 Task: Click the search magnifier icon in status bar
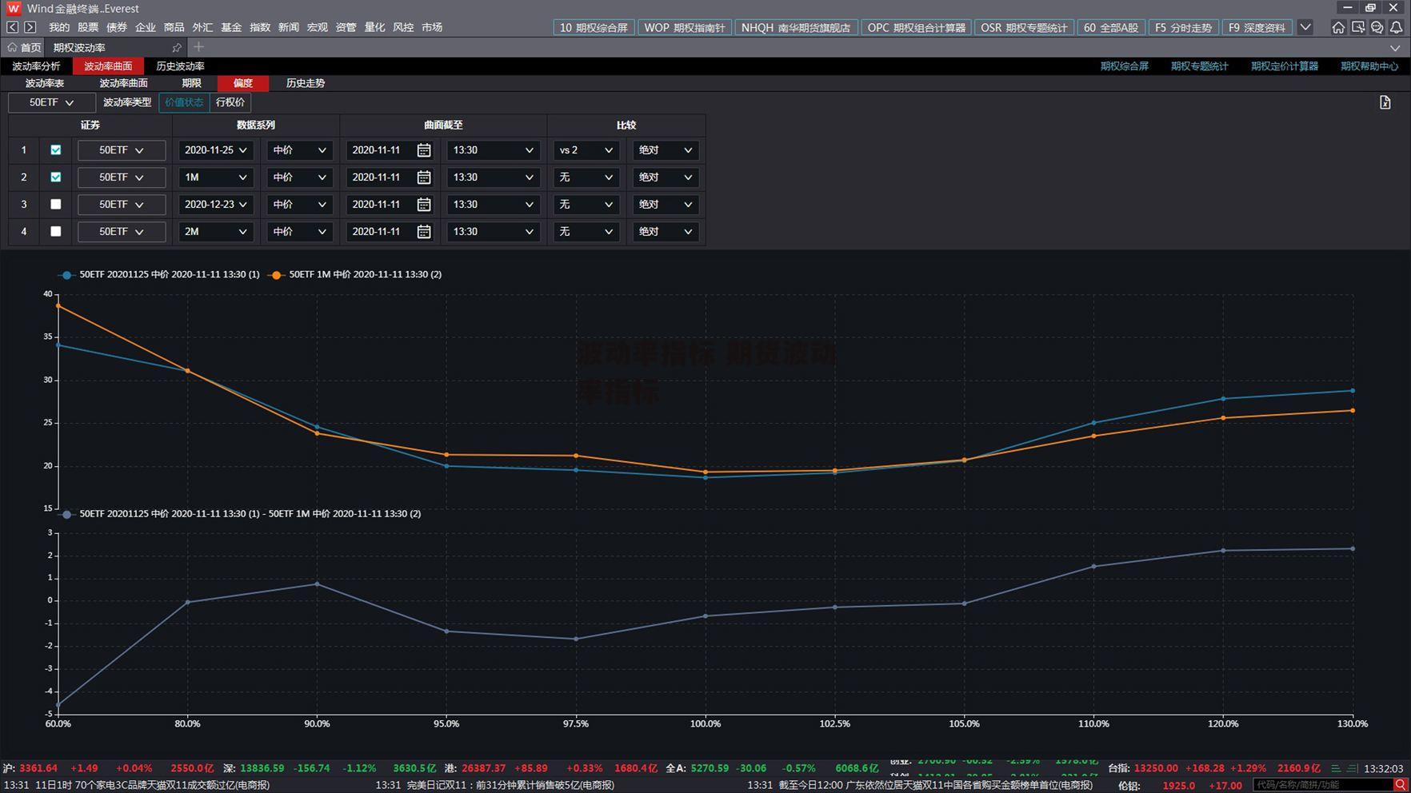1400,785
